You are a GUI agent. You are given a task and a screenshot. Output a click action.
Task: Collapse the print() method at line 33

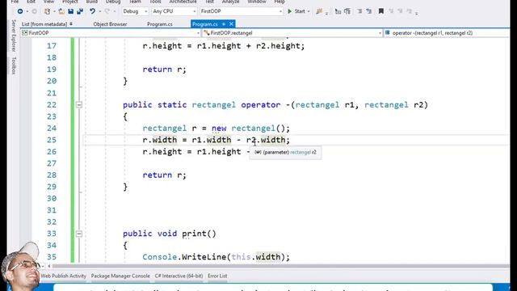(79, 234)
